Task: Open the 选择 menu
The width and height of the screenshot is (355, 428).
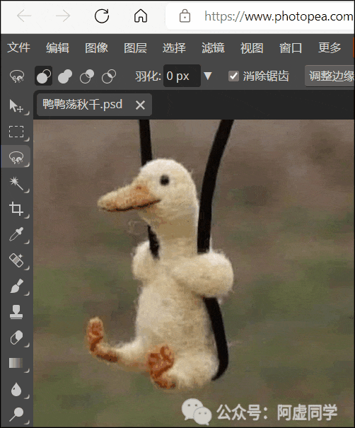Action: pos(174,48)
